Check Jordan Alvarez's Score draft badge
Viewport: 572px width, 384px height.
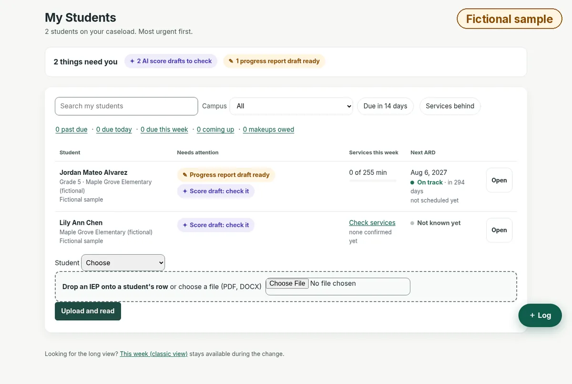pyautogui.click(x=215, y=191)
